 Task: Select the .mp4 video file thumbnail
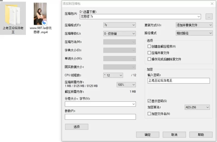tap(40, 14)
